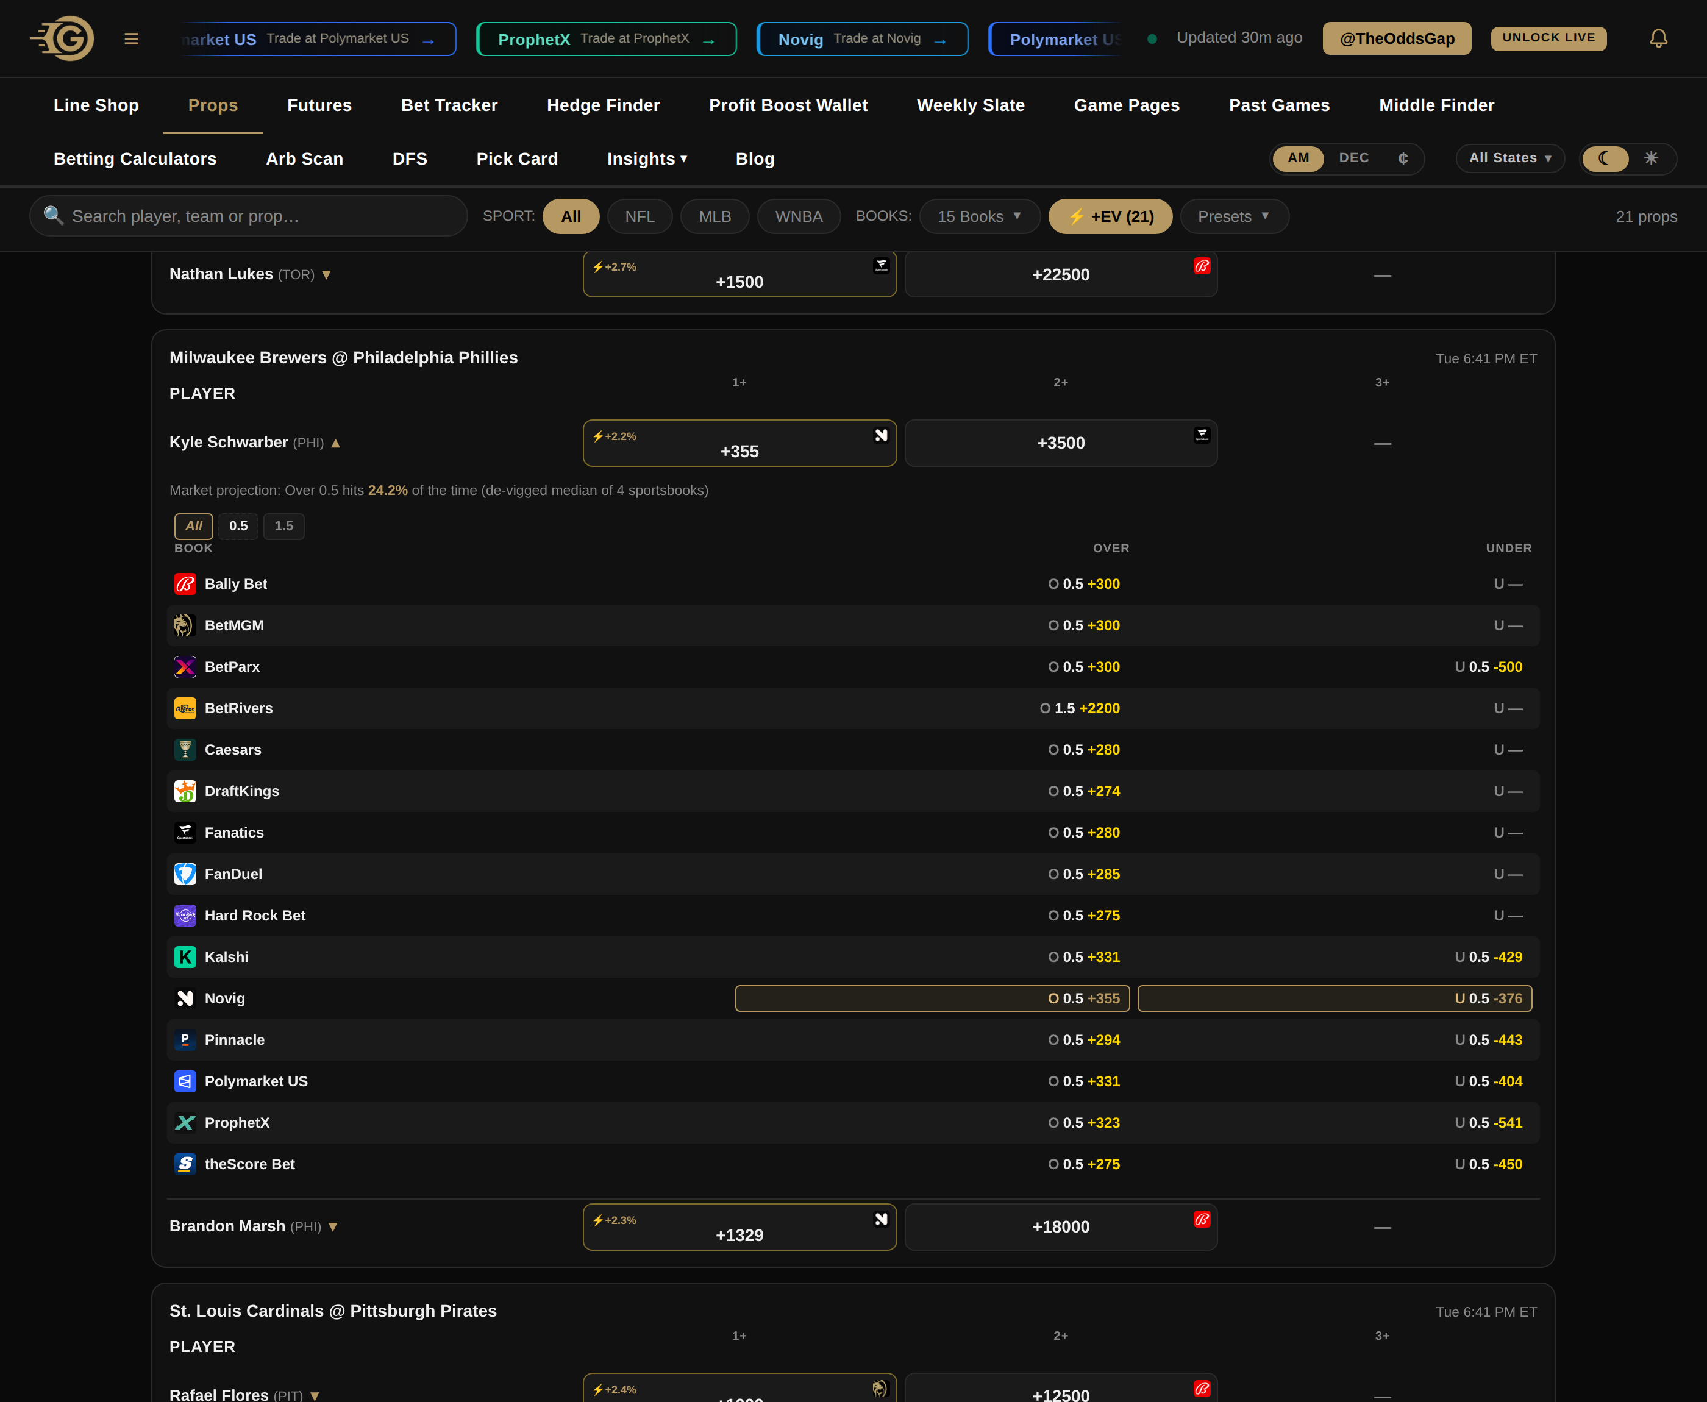Select the 0.5 line filter chip
The image size is (1707, 1402).
point(238,527)
